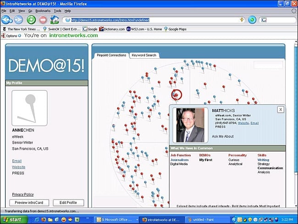This screenshot has width=298, height=224.
Task: Click the smiley face quick launch icon
Action: point(64,219)
